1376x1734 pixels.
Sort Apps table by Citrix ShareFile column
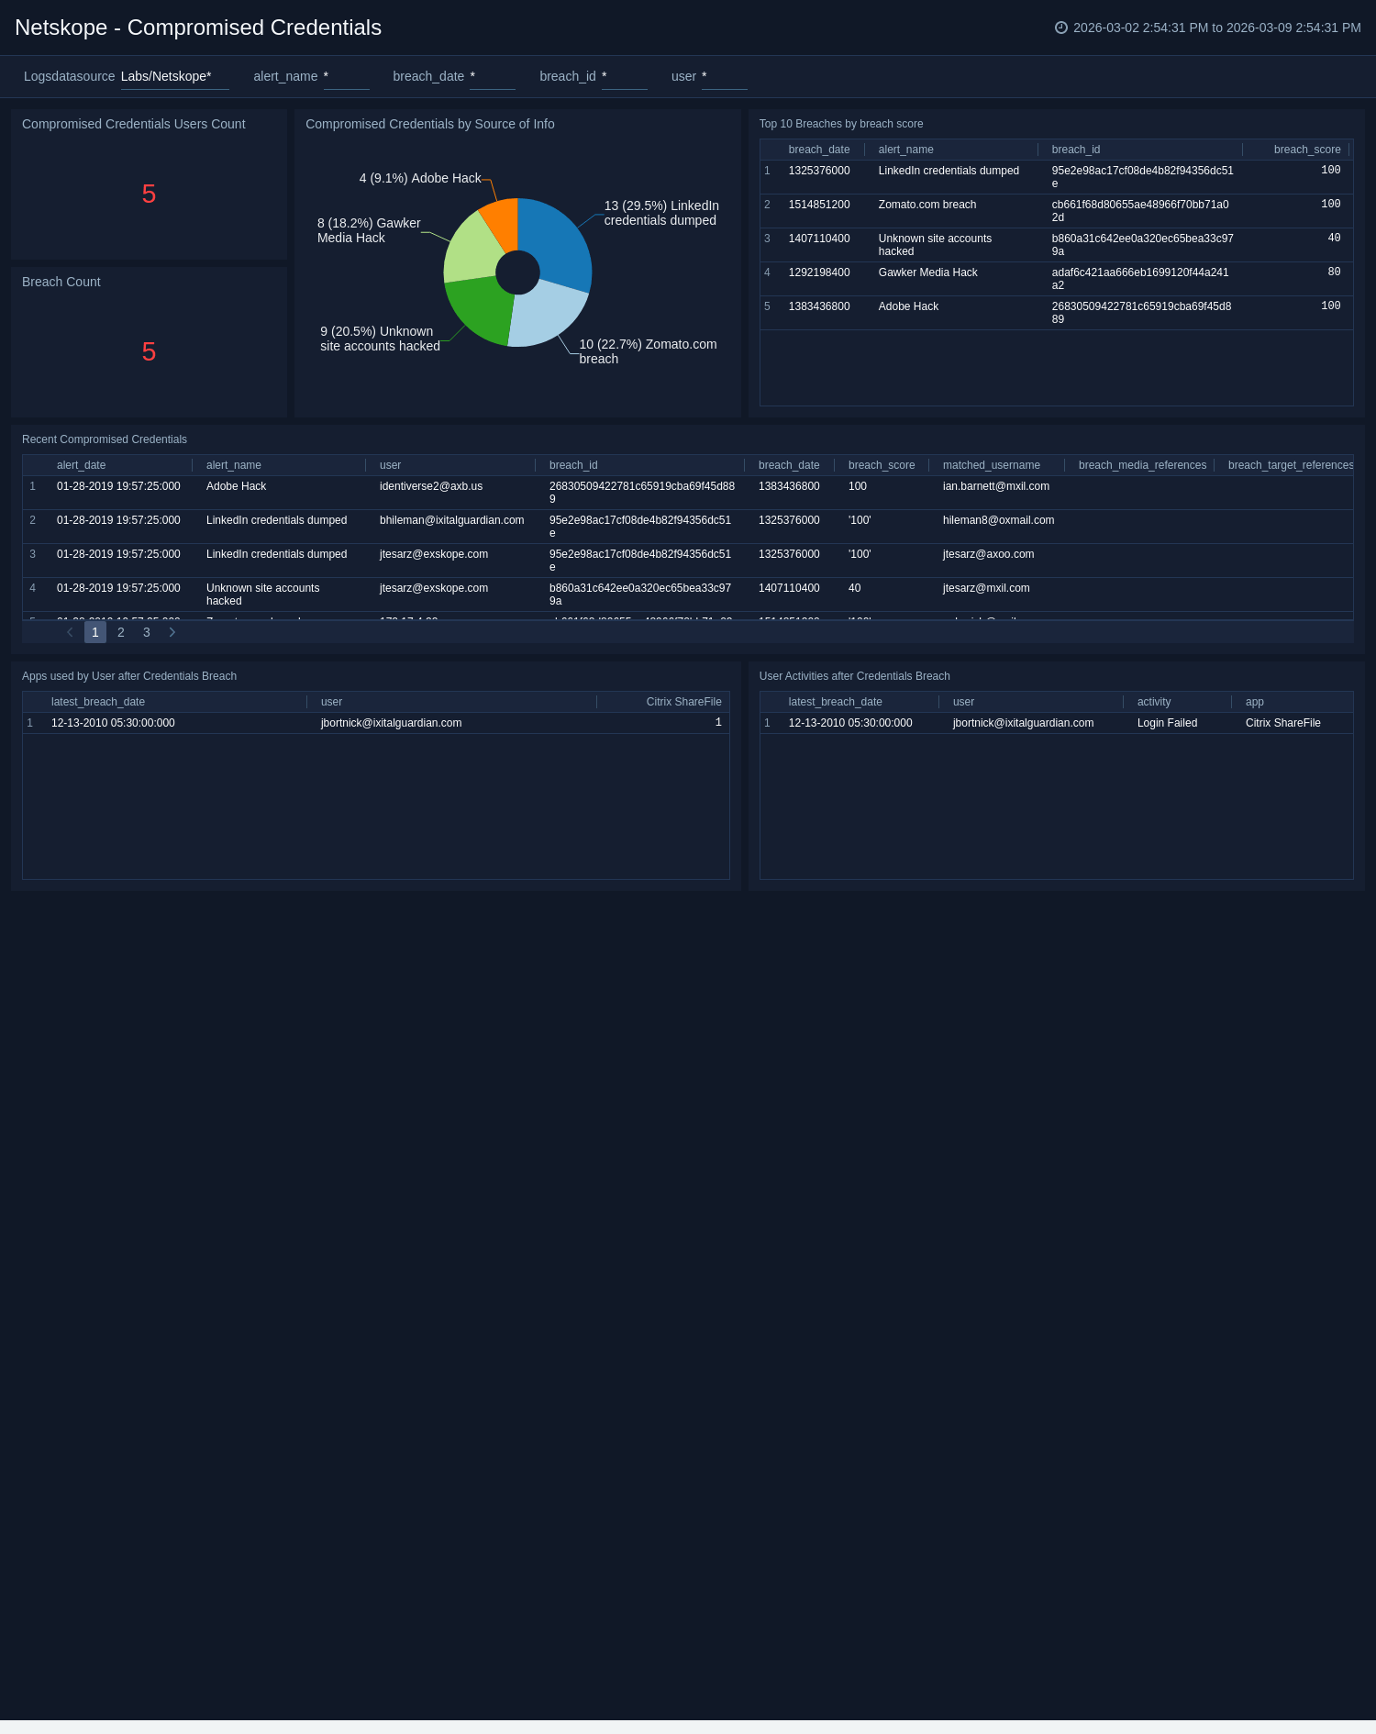tap(683, 702)
